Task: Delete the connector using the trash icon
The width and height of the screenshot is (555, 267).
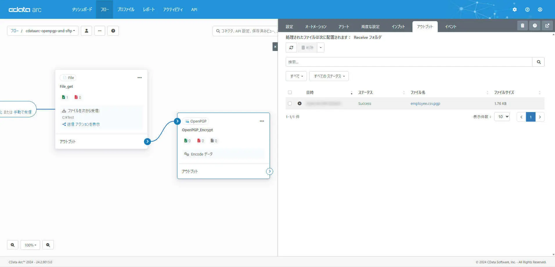Action: 522,25
